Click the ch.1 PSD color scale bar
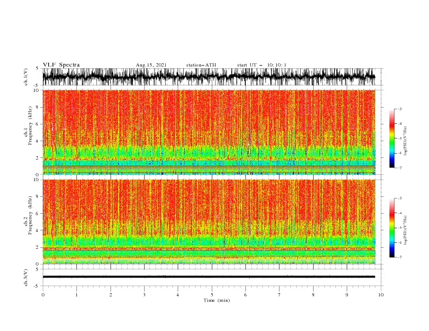Screen dimensions: 429x331 (x=392, y=138)
